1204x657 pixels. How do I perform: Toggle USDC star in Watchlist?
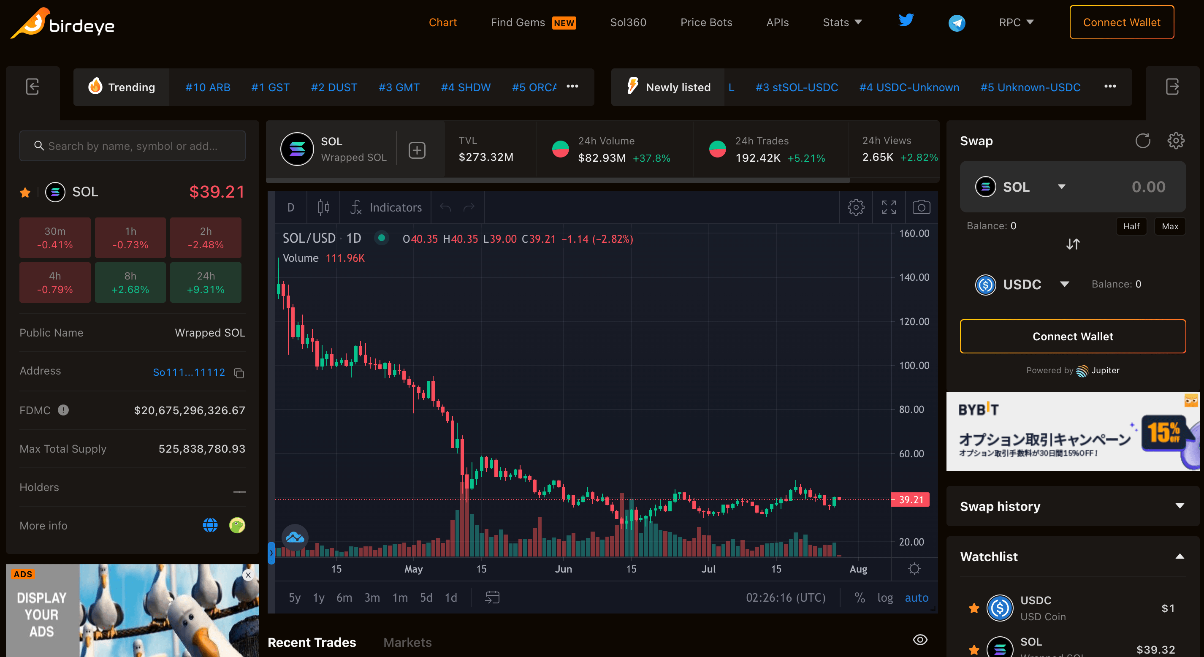[974, 608]
